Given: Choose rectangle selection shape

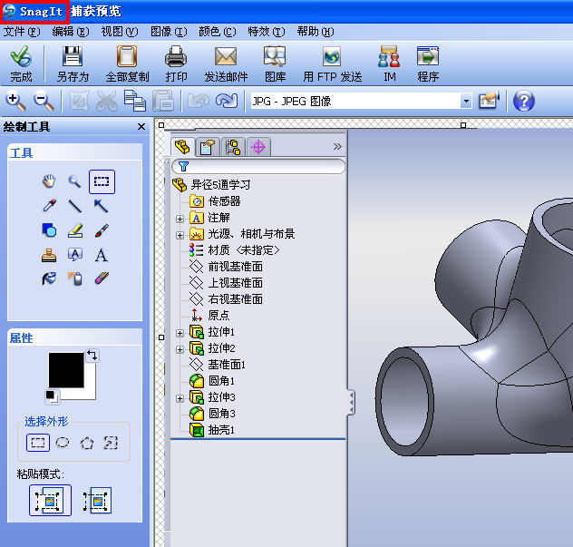Looking at the screenshot, I should [38, 443].
